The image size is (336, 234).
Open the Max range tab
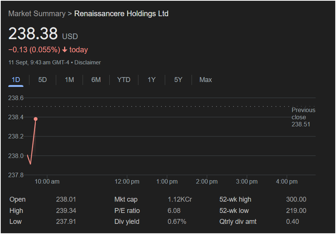(206, 80)
